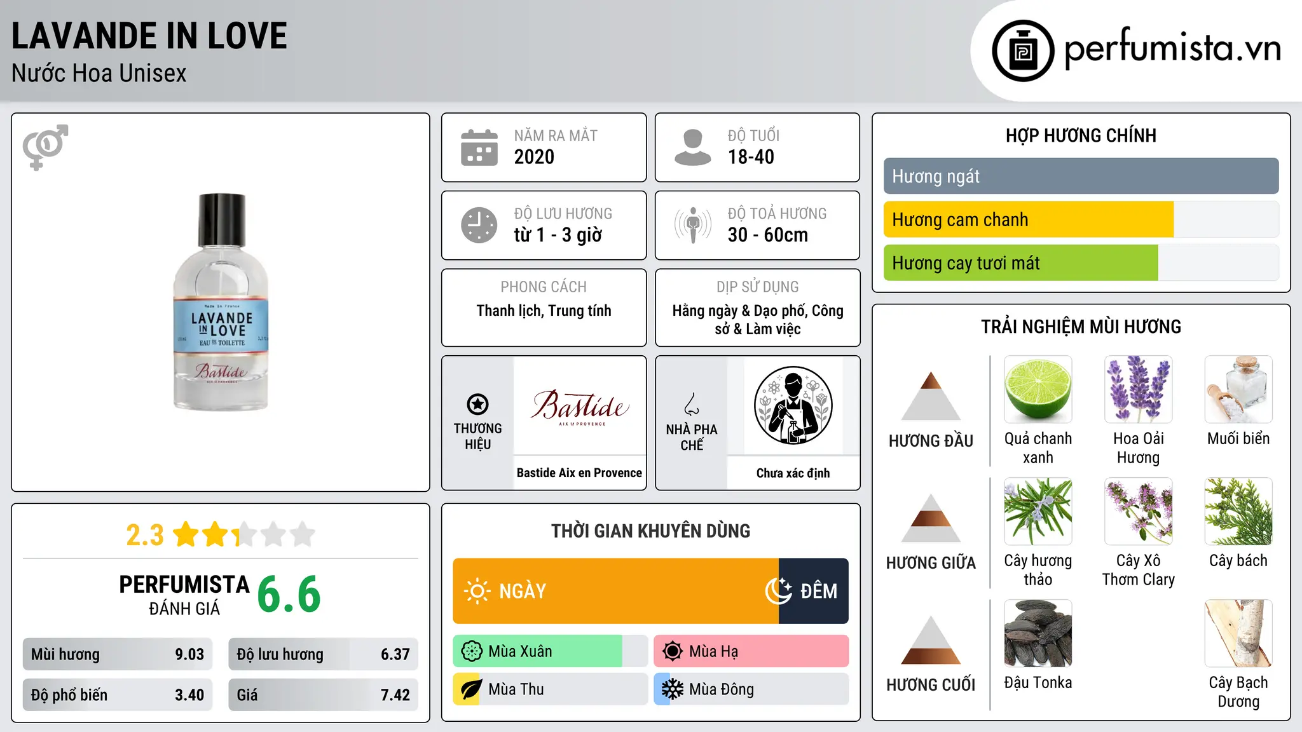Click the perfumista.vn site name
Image resolution: width=1302 pixels, height=732 pixels.
tap(1172, 48)
